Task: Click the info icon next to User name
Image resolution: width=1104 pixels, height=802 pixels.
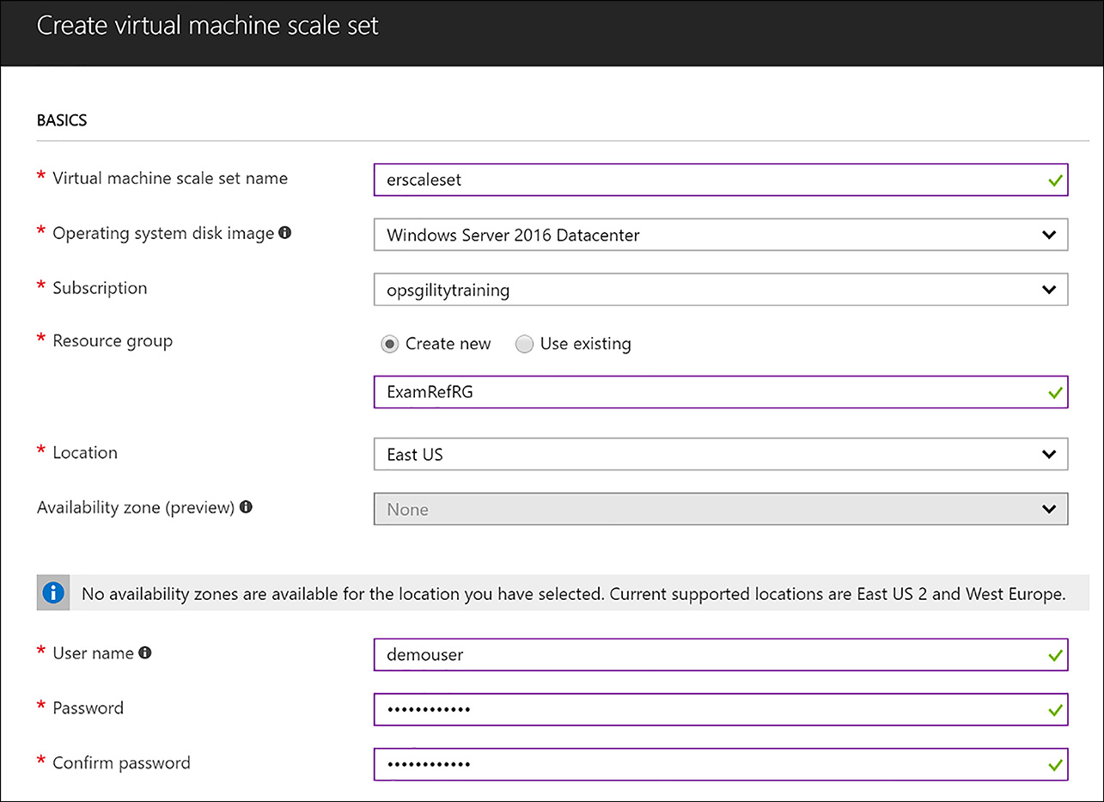Action: 145,652
